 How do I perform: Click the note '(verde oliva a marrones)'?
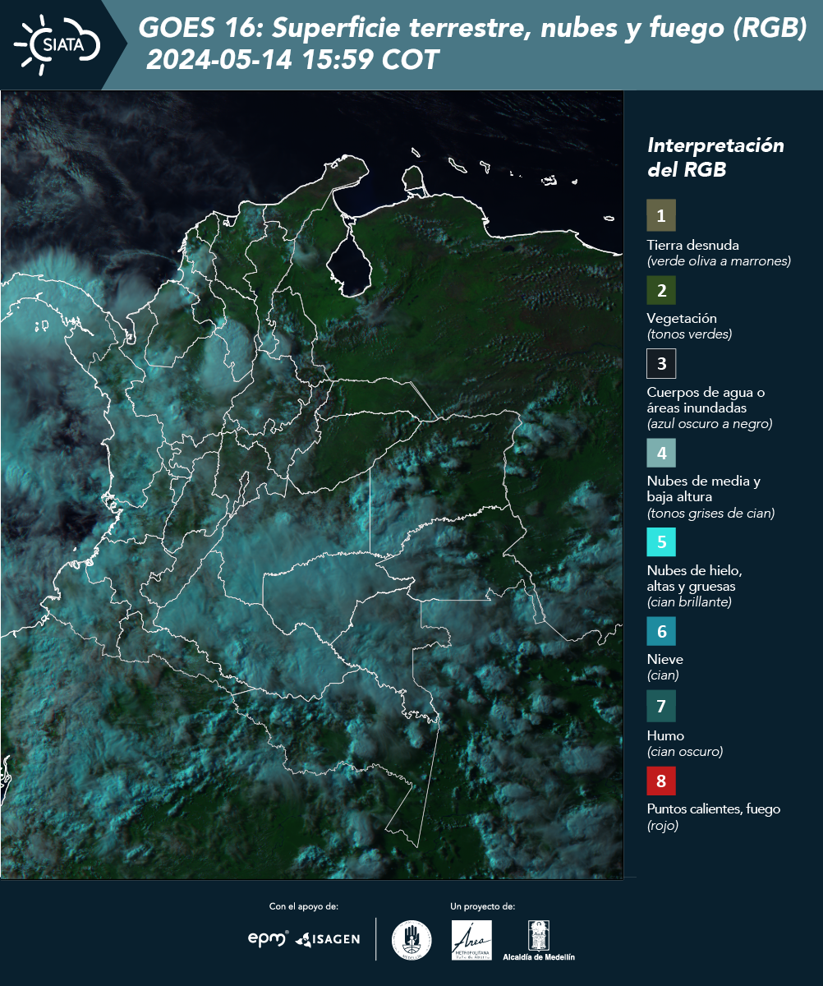tap(719, 261)
